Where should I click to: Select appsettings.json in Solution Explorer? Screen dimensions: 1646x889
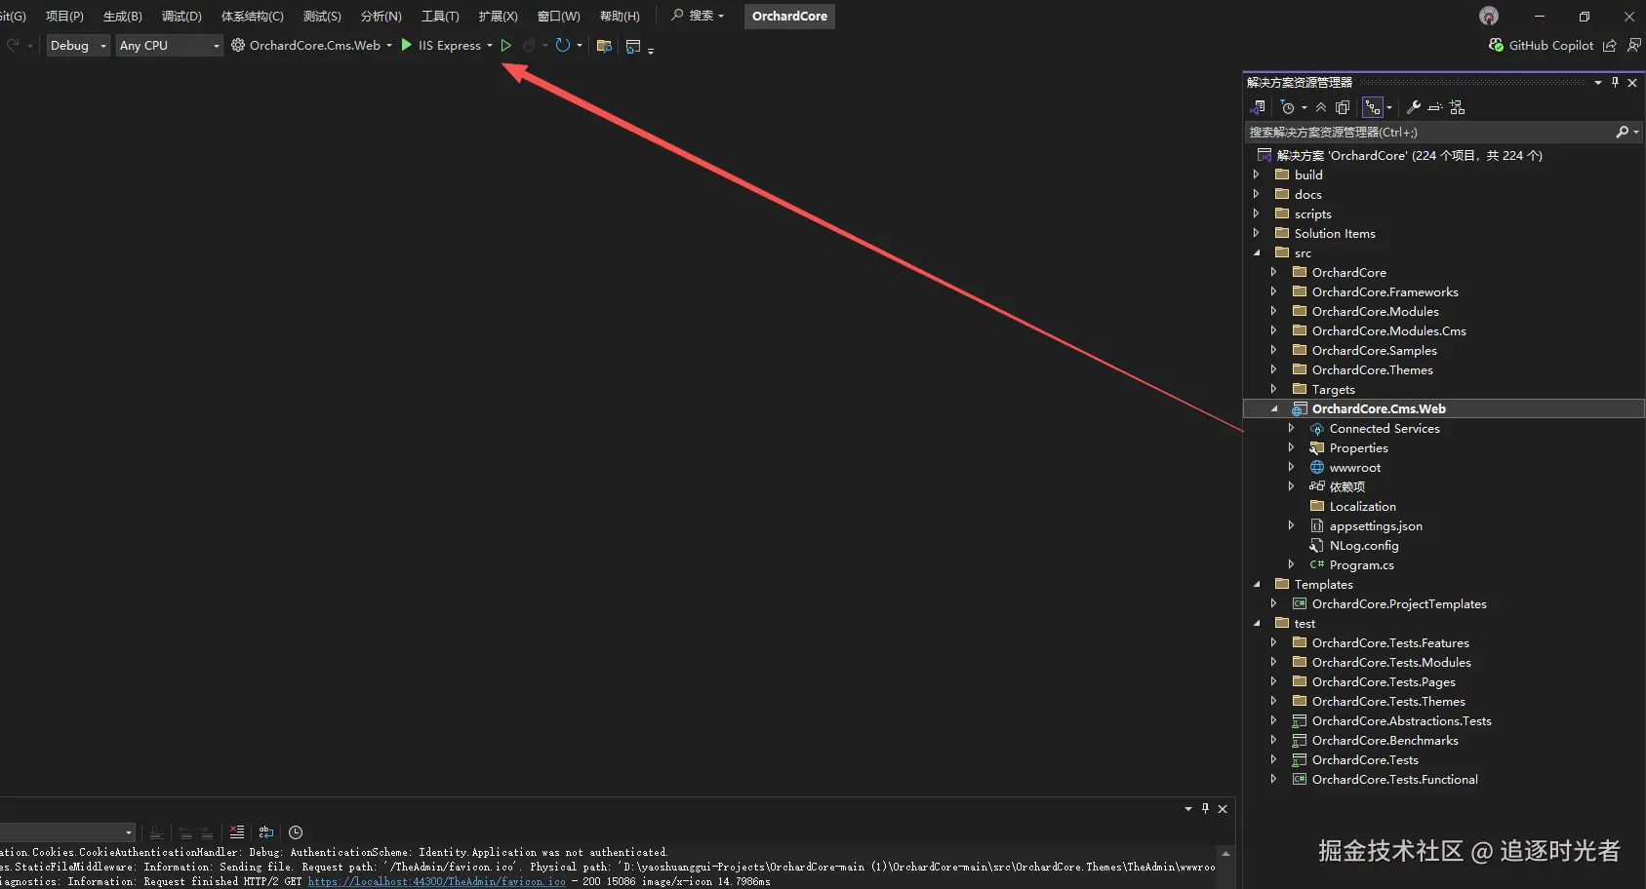tap(1376, 525)
